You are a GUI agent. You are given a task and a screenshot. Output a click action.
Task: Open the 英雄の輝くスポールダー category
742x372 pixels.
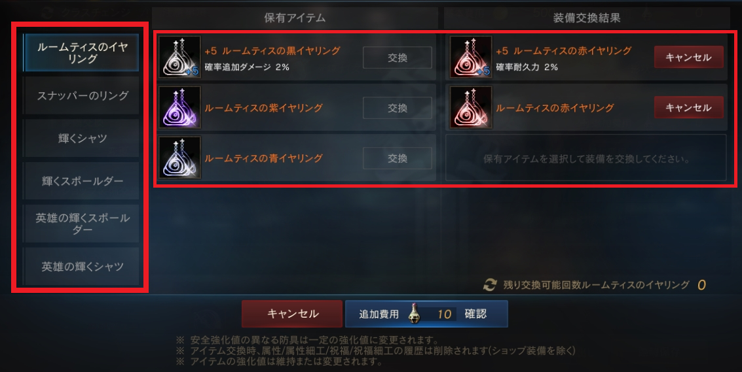click(x=81, y=224)
